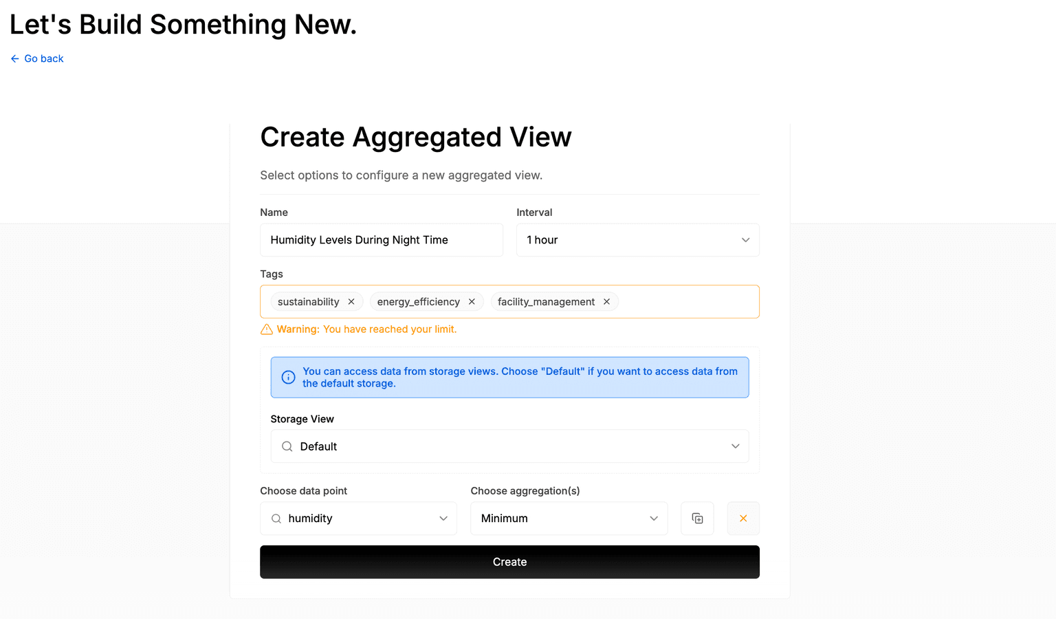Open the Interval dropdown showing 1 hour
The width and height of the screenshot is (1056, 619).
[638, 240]
